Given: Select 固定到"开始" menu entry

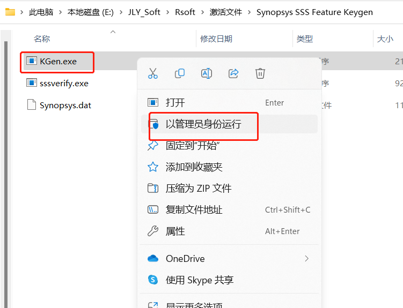Looking at the screenshot, I should pyautogui.click(x=229, y=145).
